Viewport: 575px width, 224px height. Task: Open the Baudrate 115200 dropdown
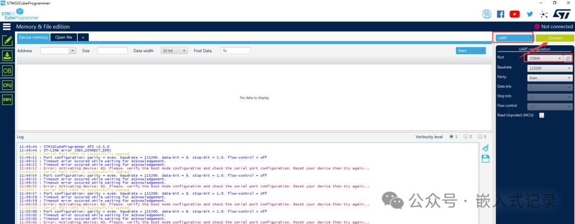tap(549, 68)
